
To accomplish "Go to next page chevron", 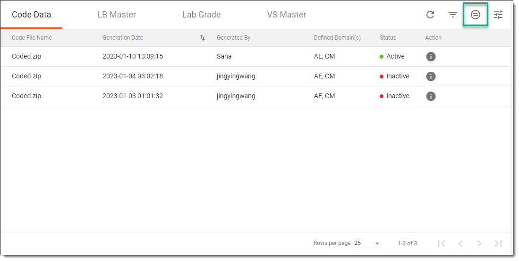I will pos(479,244).
